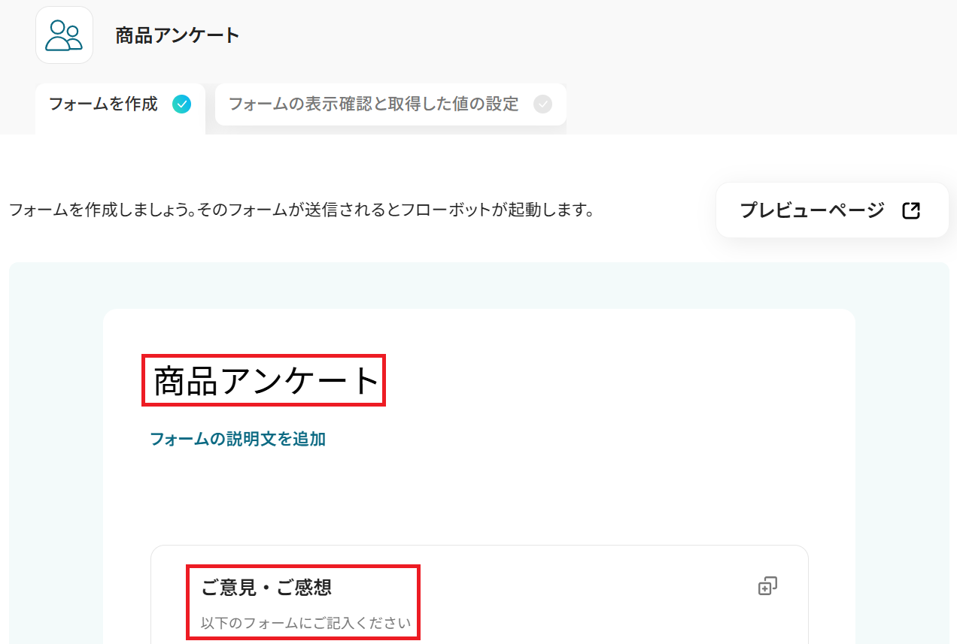Click the white form card's empty area below the description link

pyautogui.click(x=479, y=496)
